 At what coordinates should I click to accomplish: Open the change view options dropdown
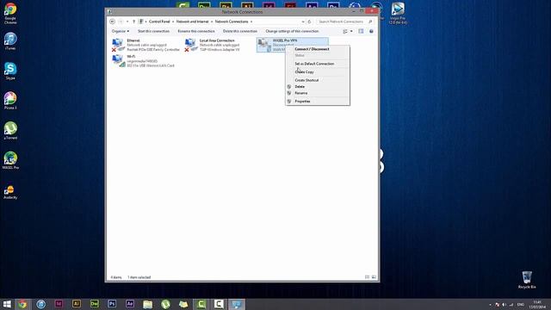pos(351,31)
